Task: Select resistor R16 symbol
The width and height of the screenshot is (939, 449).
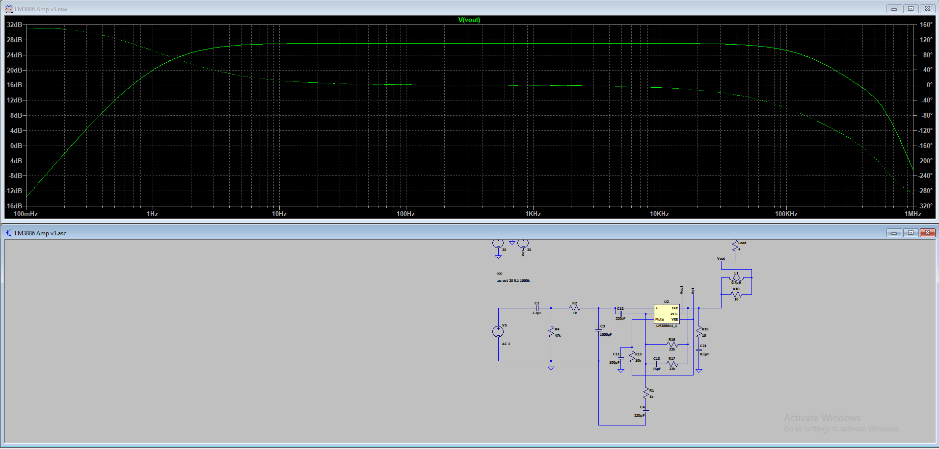Action: click(x=672, y=344)
